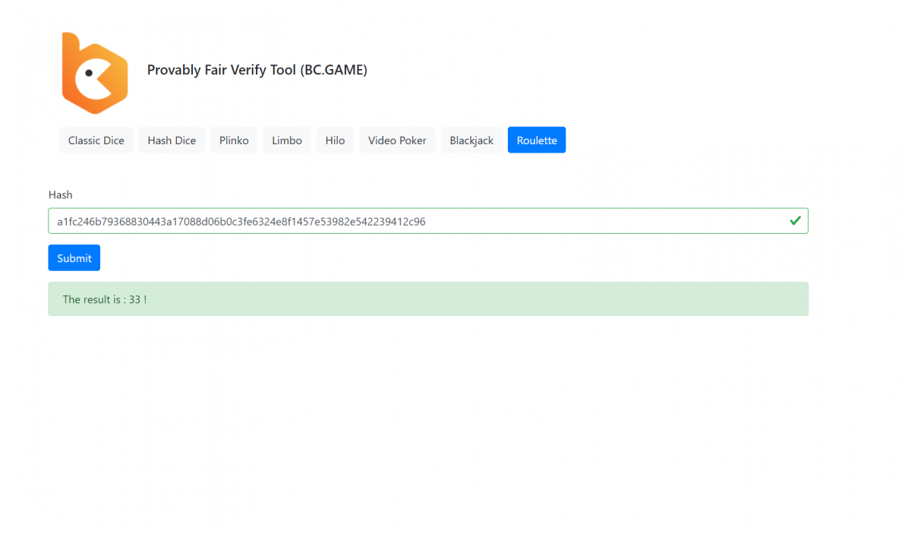Click the Hash label above the field
Screen dimensions: 911x533
click(60, 195)
